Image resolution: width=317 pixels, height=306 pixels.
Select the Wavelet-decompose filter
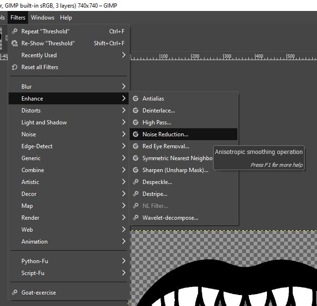coord(184,218)
